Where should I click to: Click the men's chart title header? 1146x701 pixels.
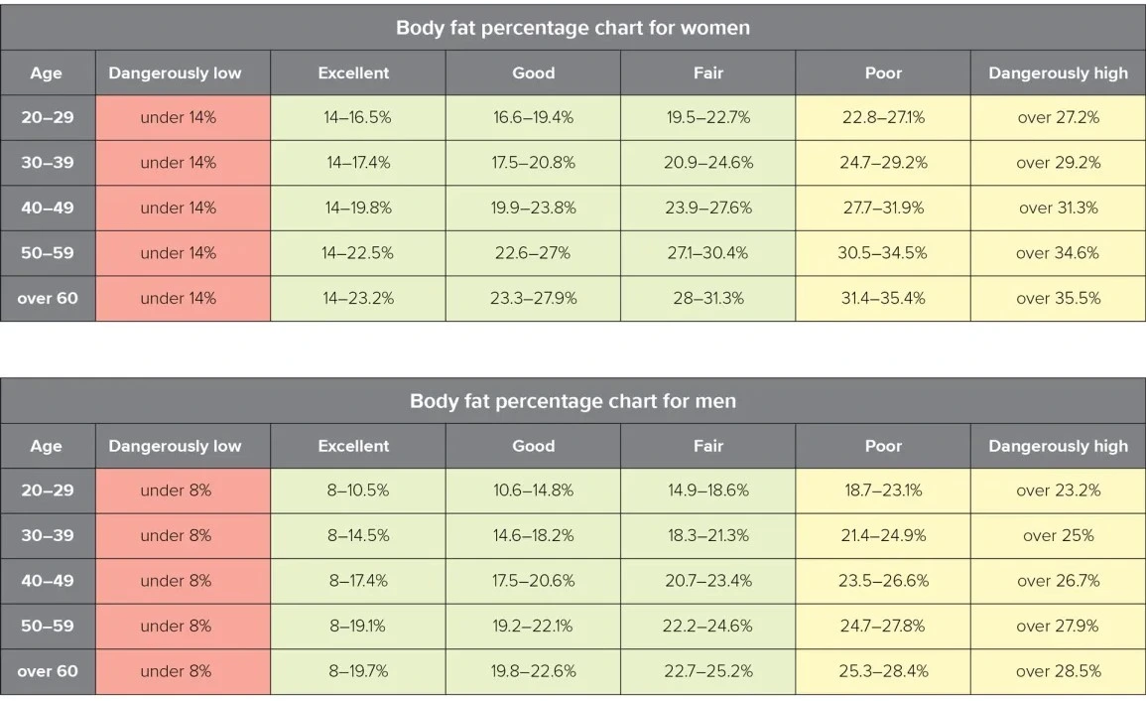click(x=573, y=401)
